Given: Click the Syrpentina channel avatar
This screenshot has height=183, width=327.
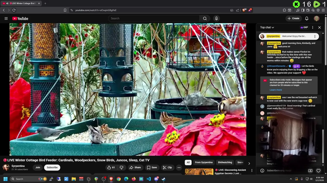Looking at the screenshot, I should point(6,167).
